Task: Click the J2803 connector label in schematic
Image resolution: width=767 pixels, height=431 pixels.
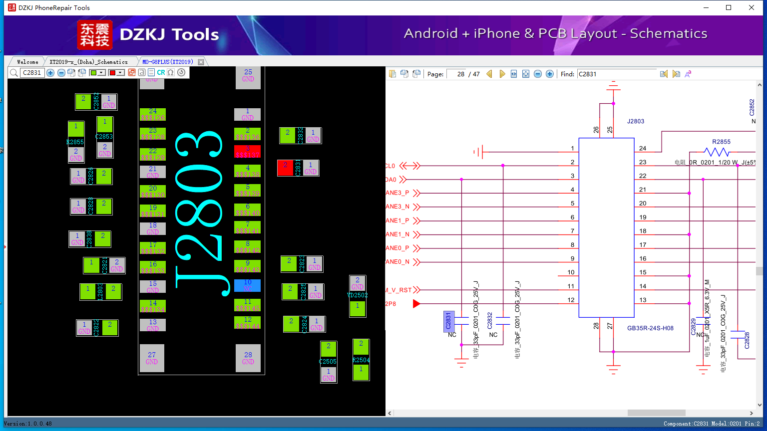Action: [636, 121]
